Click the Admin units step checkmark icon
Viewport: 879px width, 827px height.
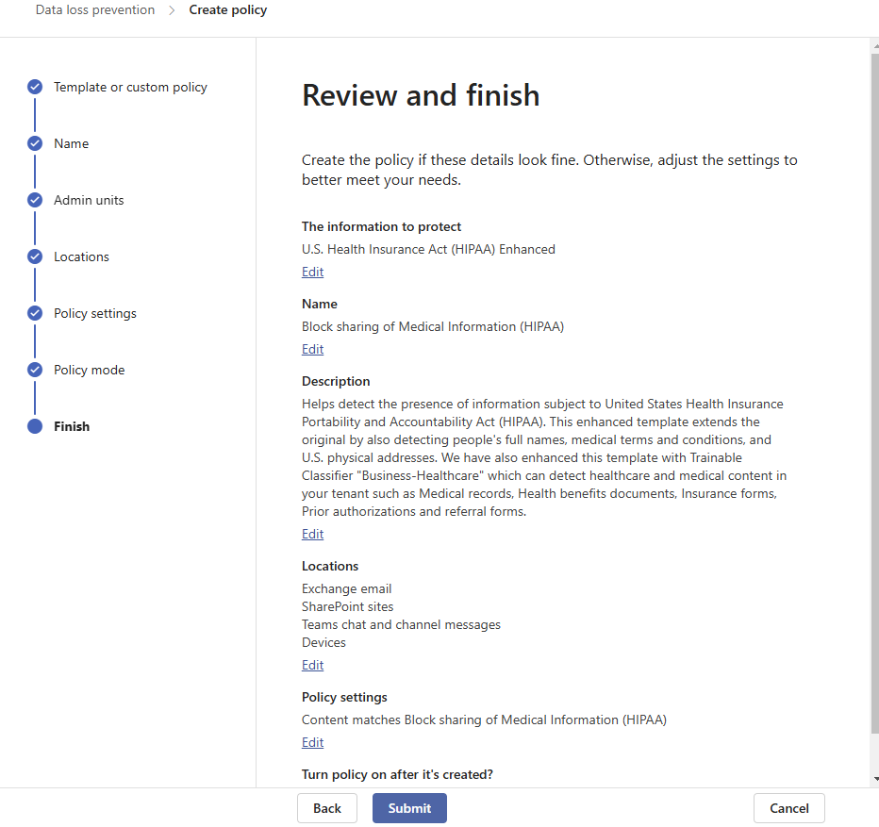pyautogui.click(x=35, y=200)
